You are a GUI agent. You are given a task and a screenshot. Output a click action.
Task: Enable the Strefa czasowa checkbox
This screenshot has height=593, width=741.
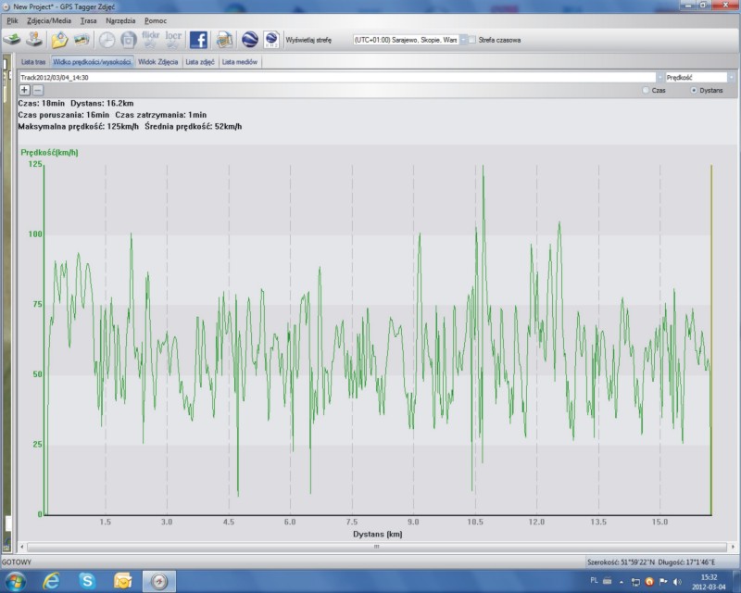pos(472,40)
